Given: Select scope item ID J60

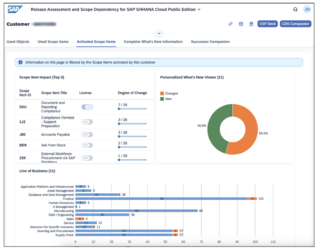Looking at the screenshot, I should tap(22, 135).
